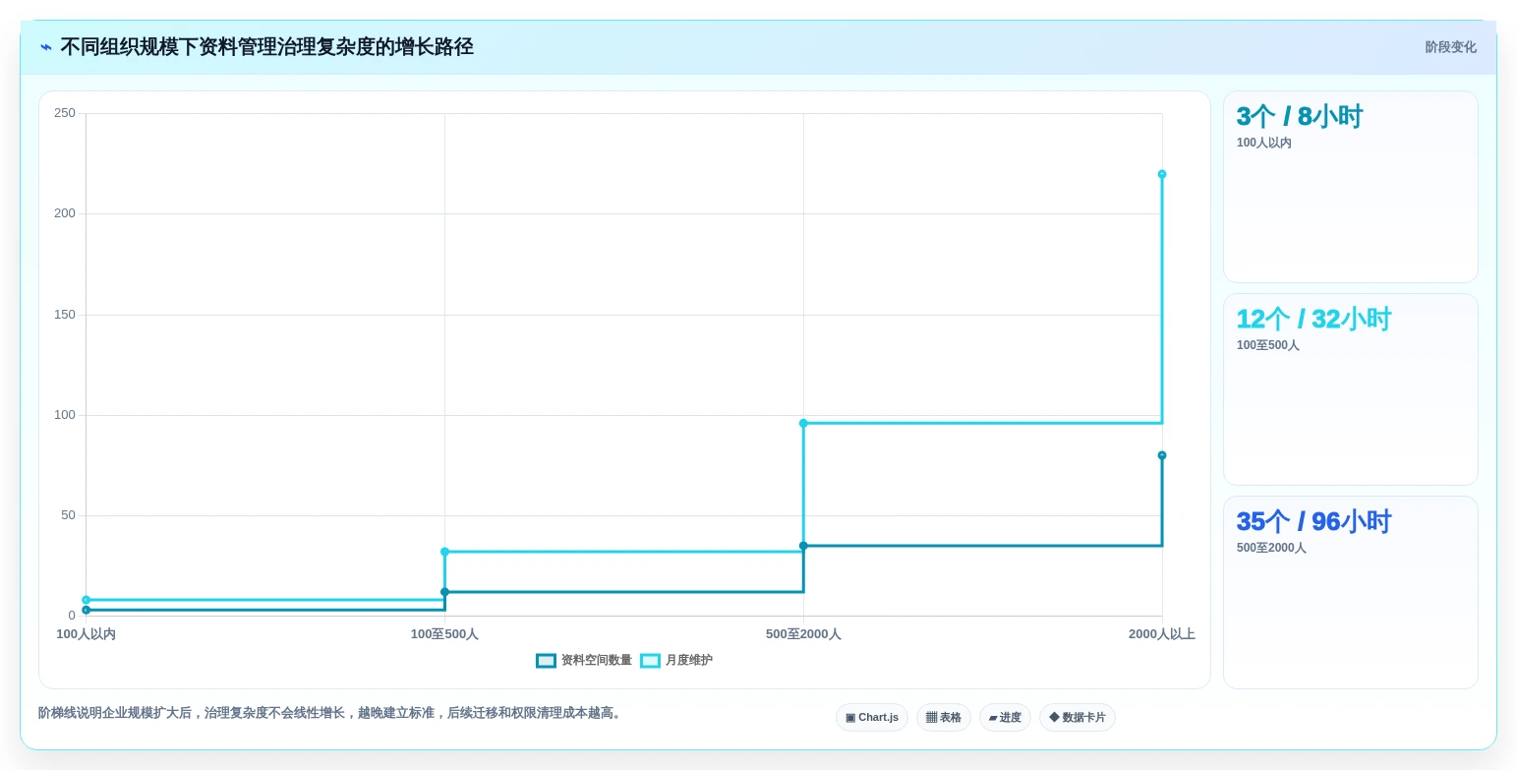Click the 资料空间数量 legend color box
The height and width of the screenshot is (770, 1517).
coord(546,661)
